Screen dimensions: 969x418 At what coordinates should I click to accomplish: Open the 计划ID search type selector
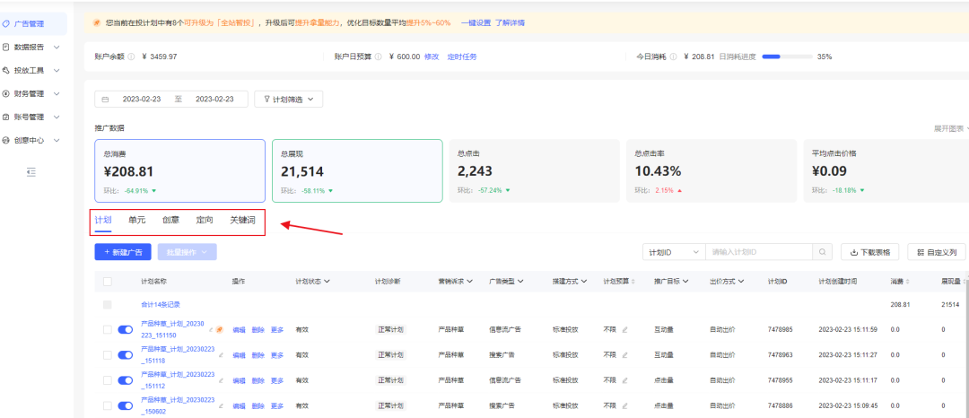pyautogui.click(x=674, y=252)
